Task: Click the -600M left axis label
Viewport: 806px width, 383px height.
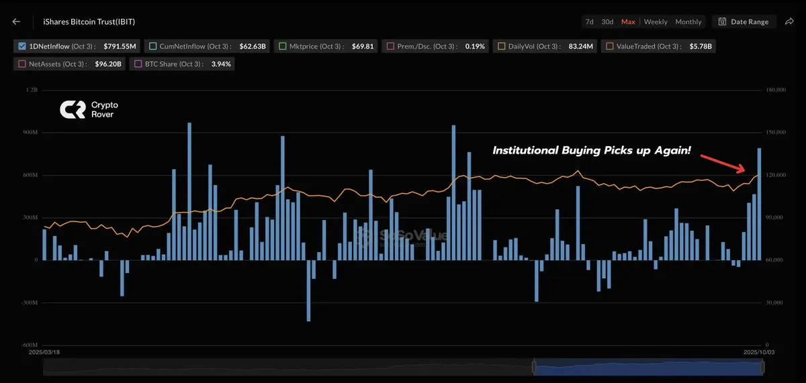Action: (30, 345)
